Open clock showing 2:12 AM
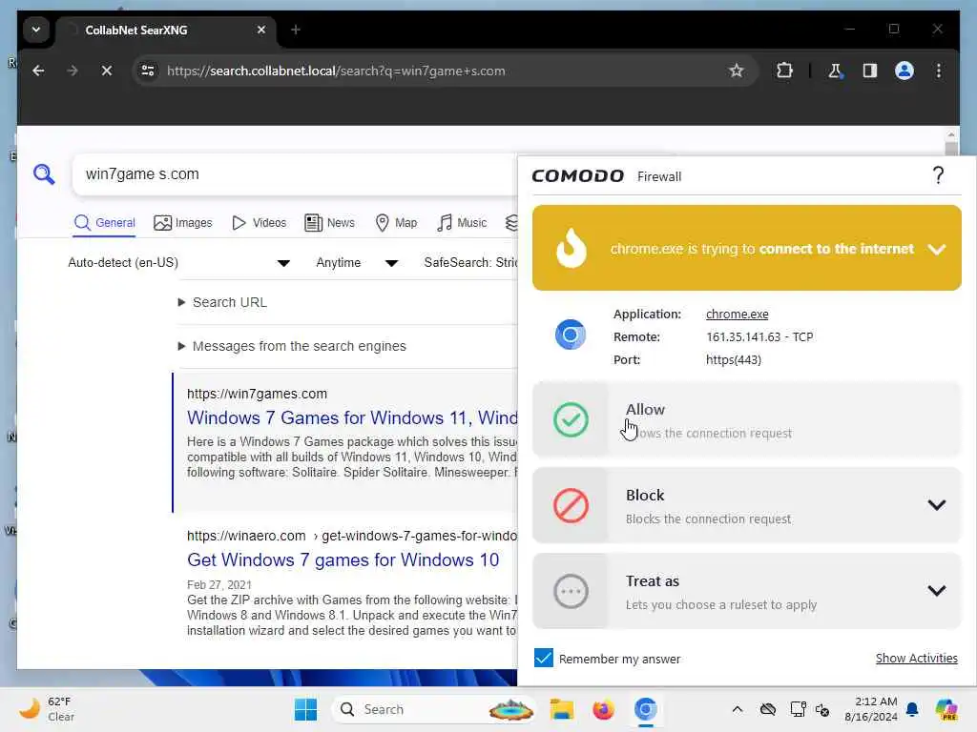The width and height of the screenshot is (977, 732). coord(870,709)
